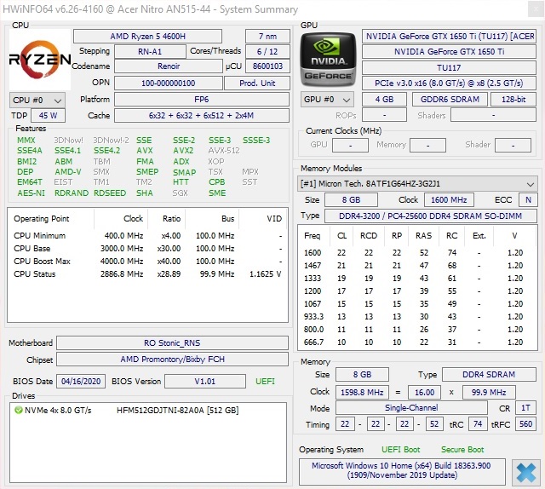The image size is (545, 489).
Task: Click the AMD-V feature label
Action: (68, 172)
